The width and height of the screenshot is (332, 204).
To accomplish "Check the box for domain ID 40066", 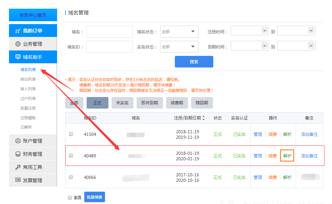I will click(x=71, y=177).
